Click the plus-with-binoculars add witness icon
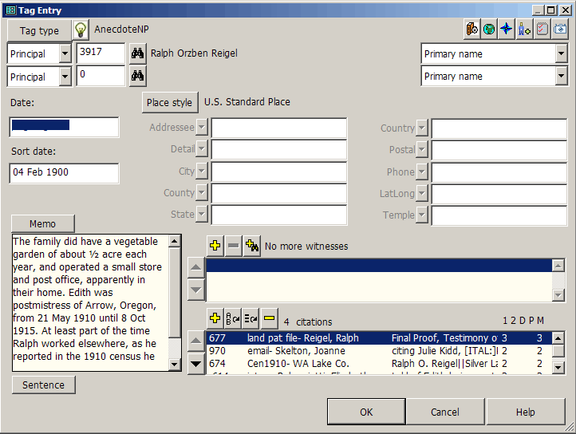The image size is (576, 434). (x=252, y=246)
